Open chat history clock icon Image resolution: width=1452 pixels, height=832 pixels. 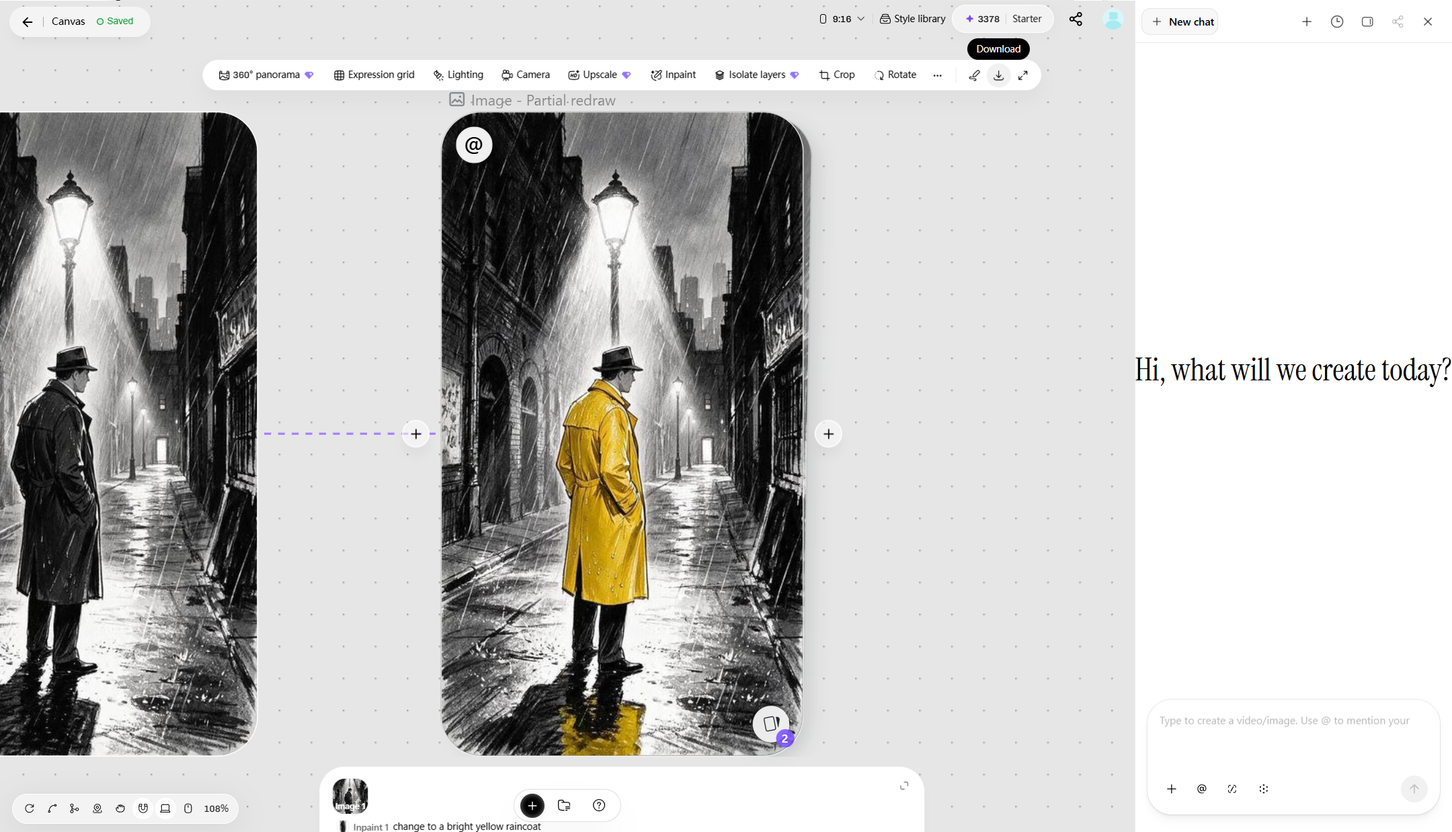pos(1337,22)
